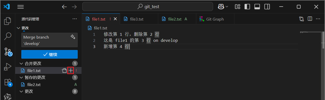
Task: Click the open file icon beside file1.txt
Action: coord(64,71)
